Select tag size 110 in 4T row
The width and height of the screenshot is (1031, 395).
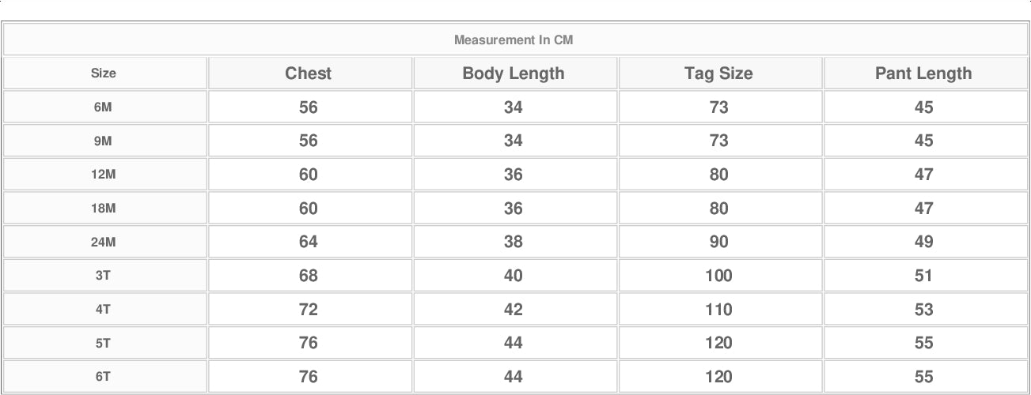[x=718, y=310]
